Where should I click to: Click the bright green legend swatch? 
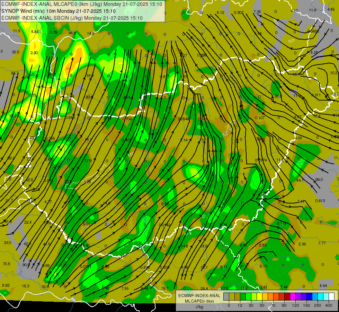tap(248, 296)
